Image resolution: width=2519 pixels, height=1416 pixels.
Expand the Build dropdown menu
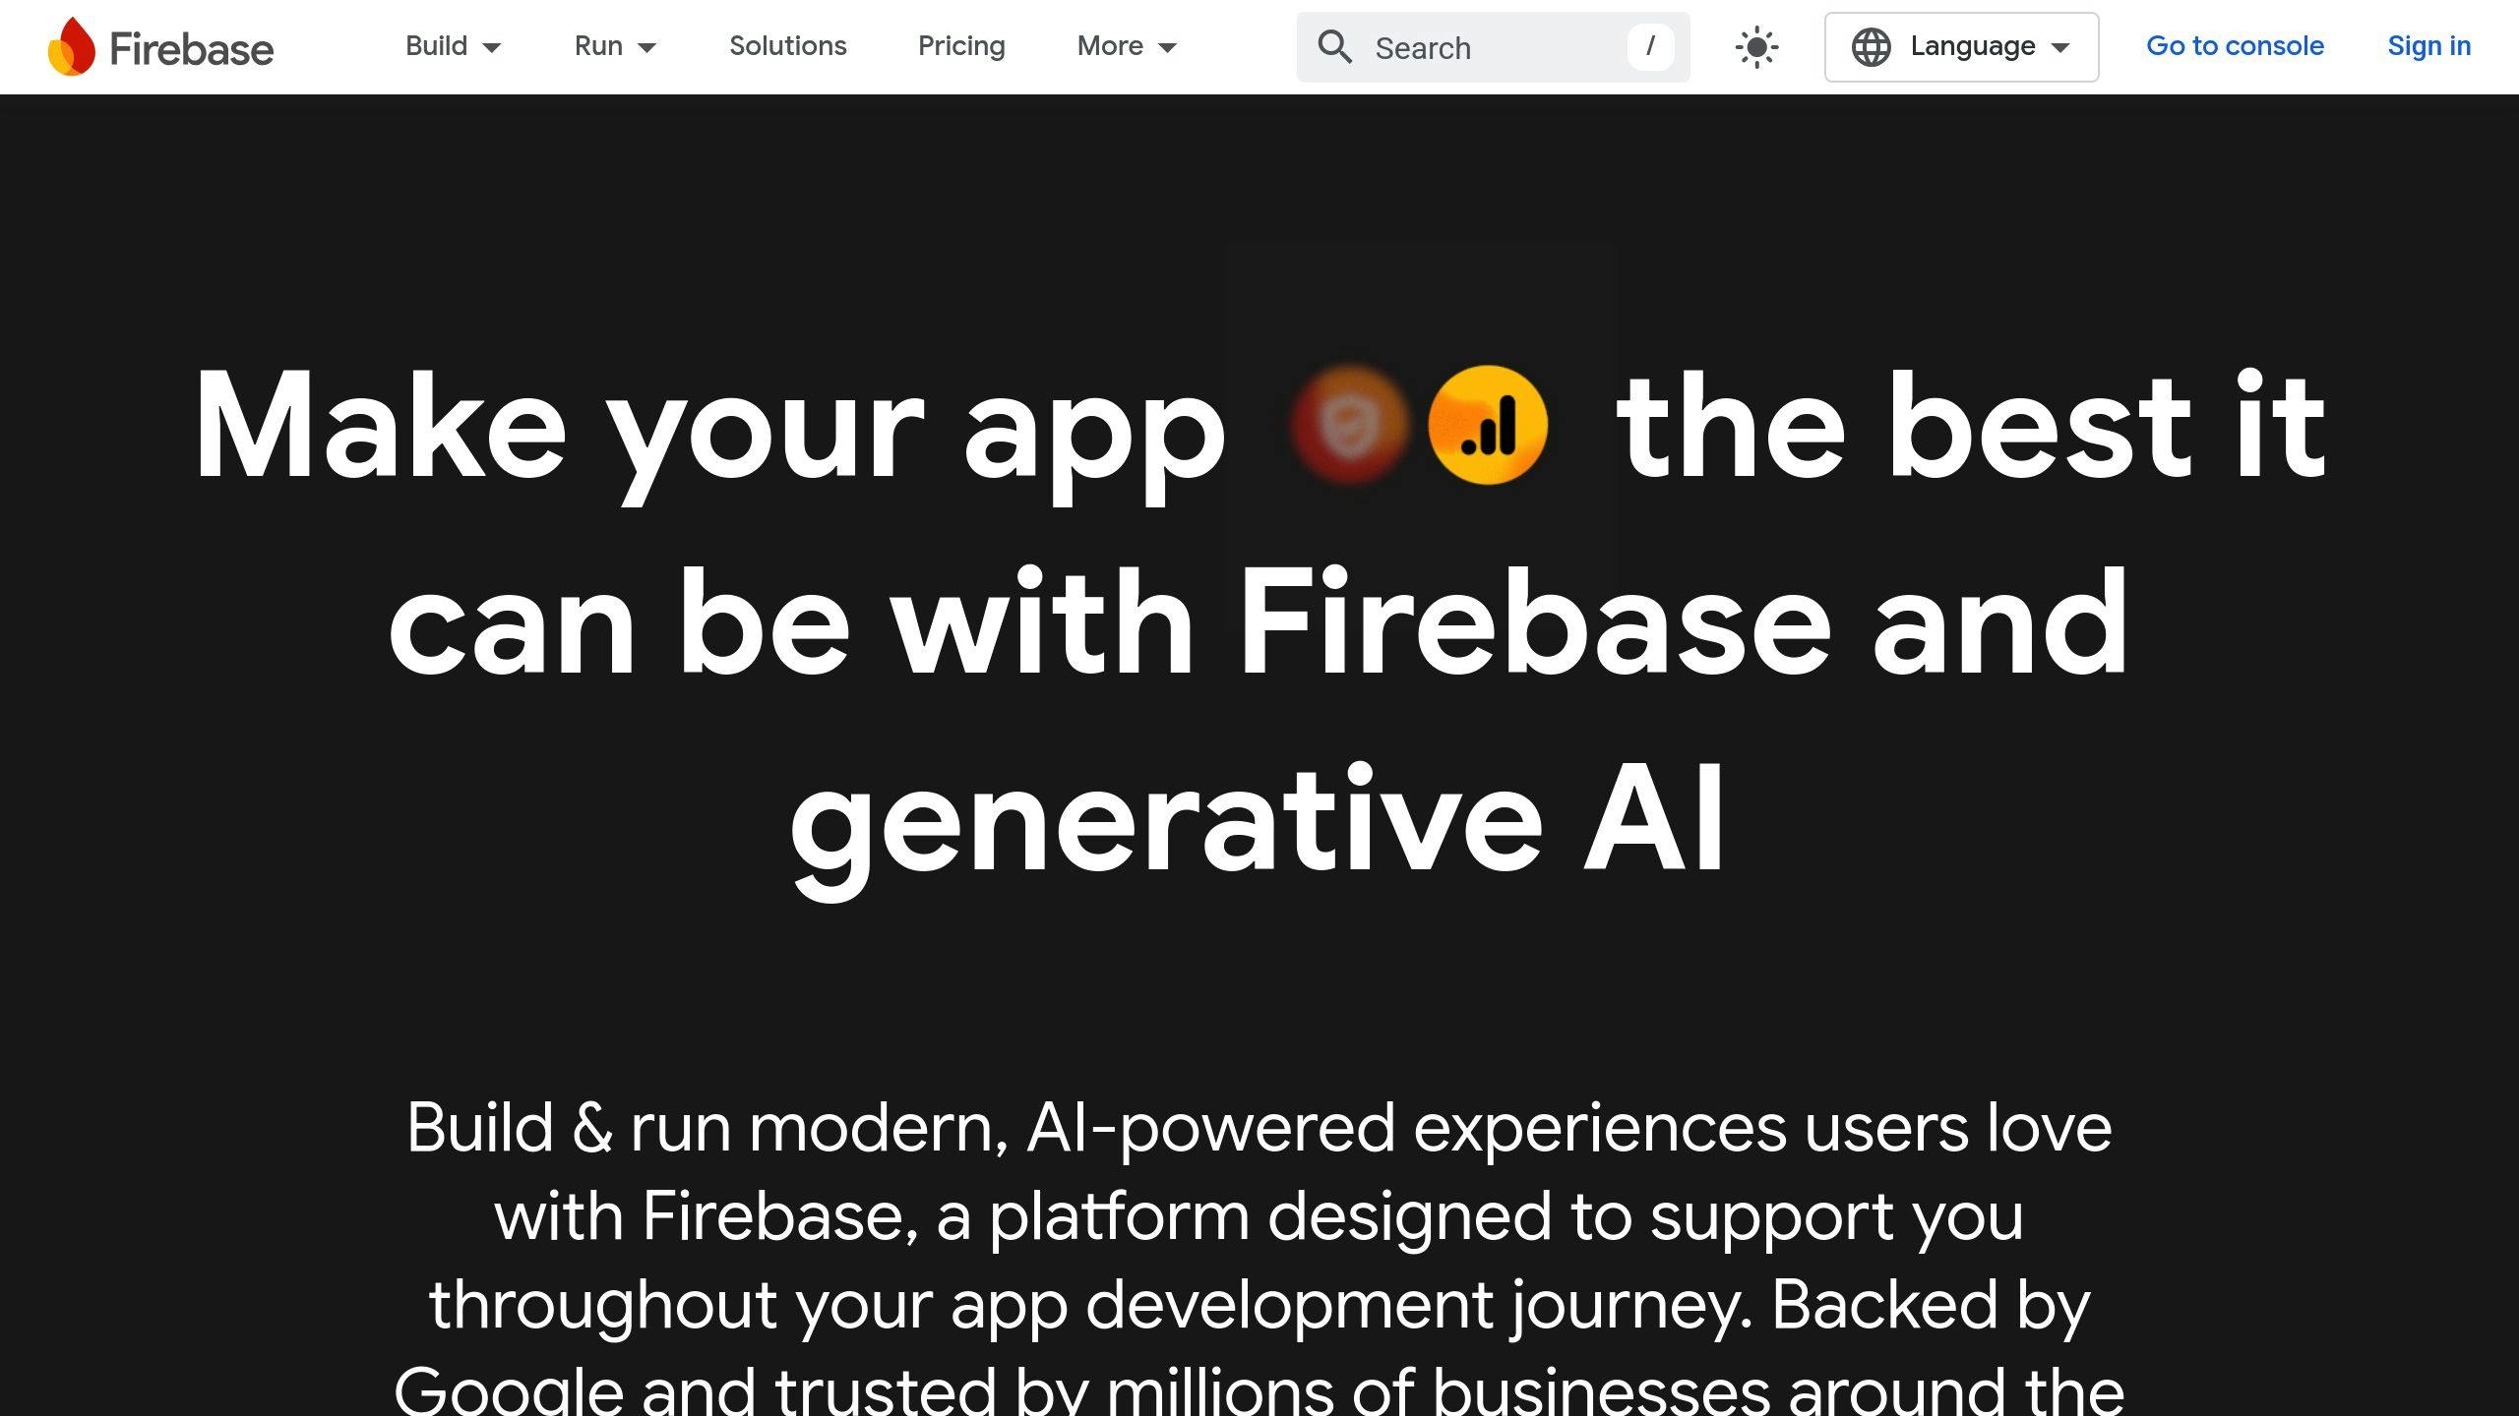coord(454,46)
